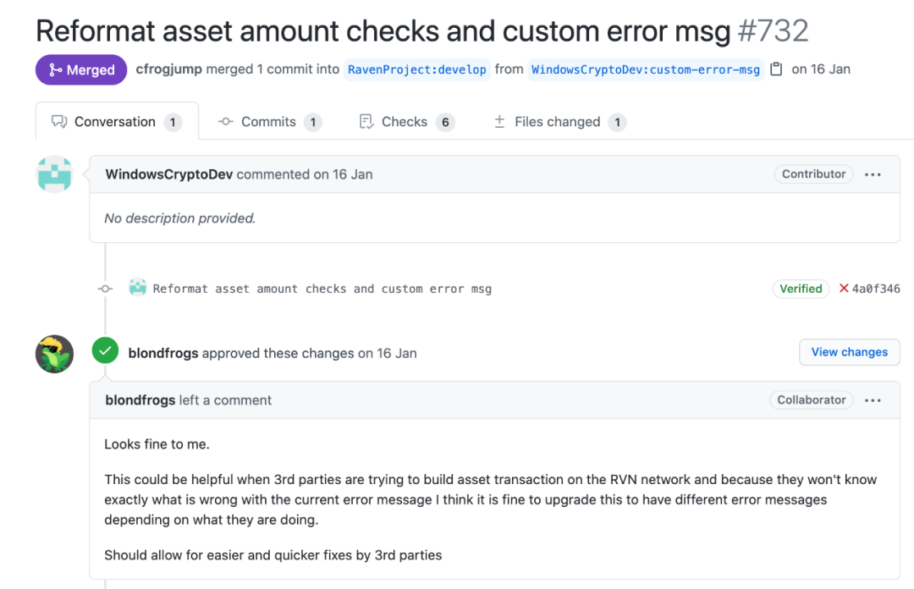Viewport: 914px width, 589px height.
Task: Copy branch name with the clipboard icon
Action: tap(776, 69)
